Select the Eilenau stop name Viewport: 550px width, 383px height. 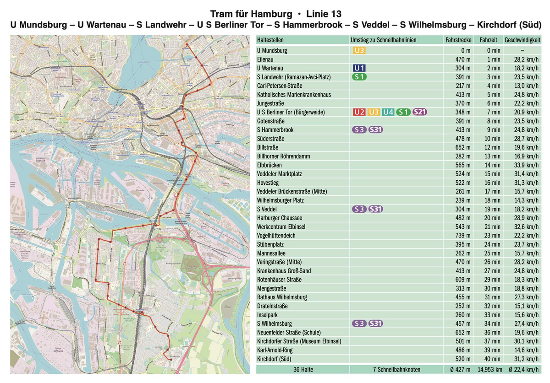coord(265,59)
